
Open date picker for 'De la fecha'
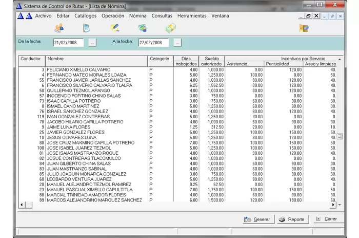point(92,43)
